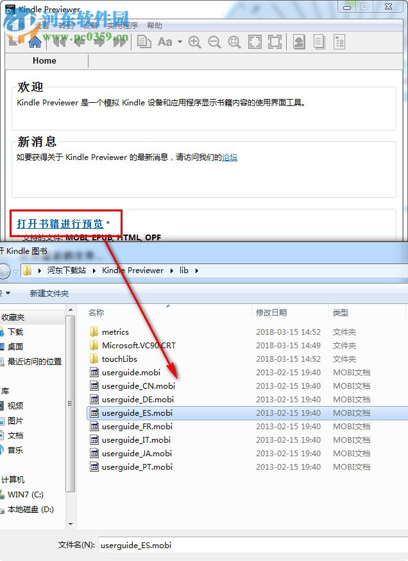Image resolution: width=408 pixels, height=561 pixels.
Task: Select userguide_IT.mobi file
Action: tap(136, 440)
